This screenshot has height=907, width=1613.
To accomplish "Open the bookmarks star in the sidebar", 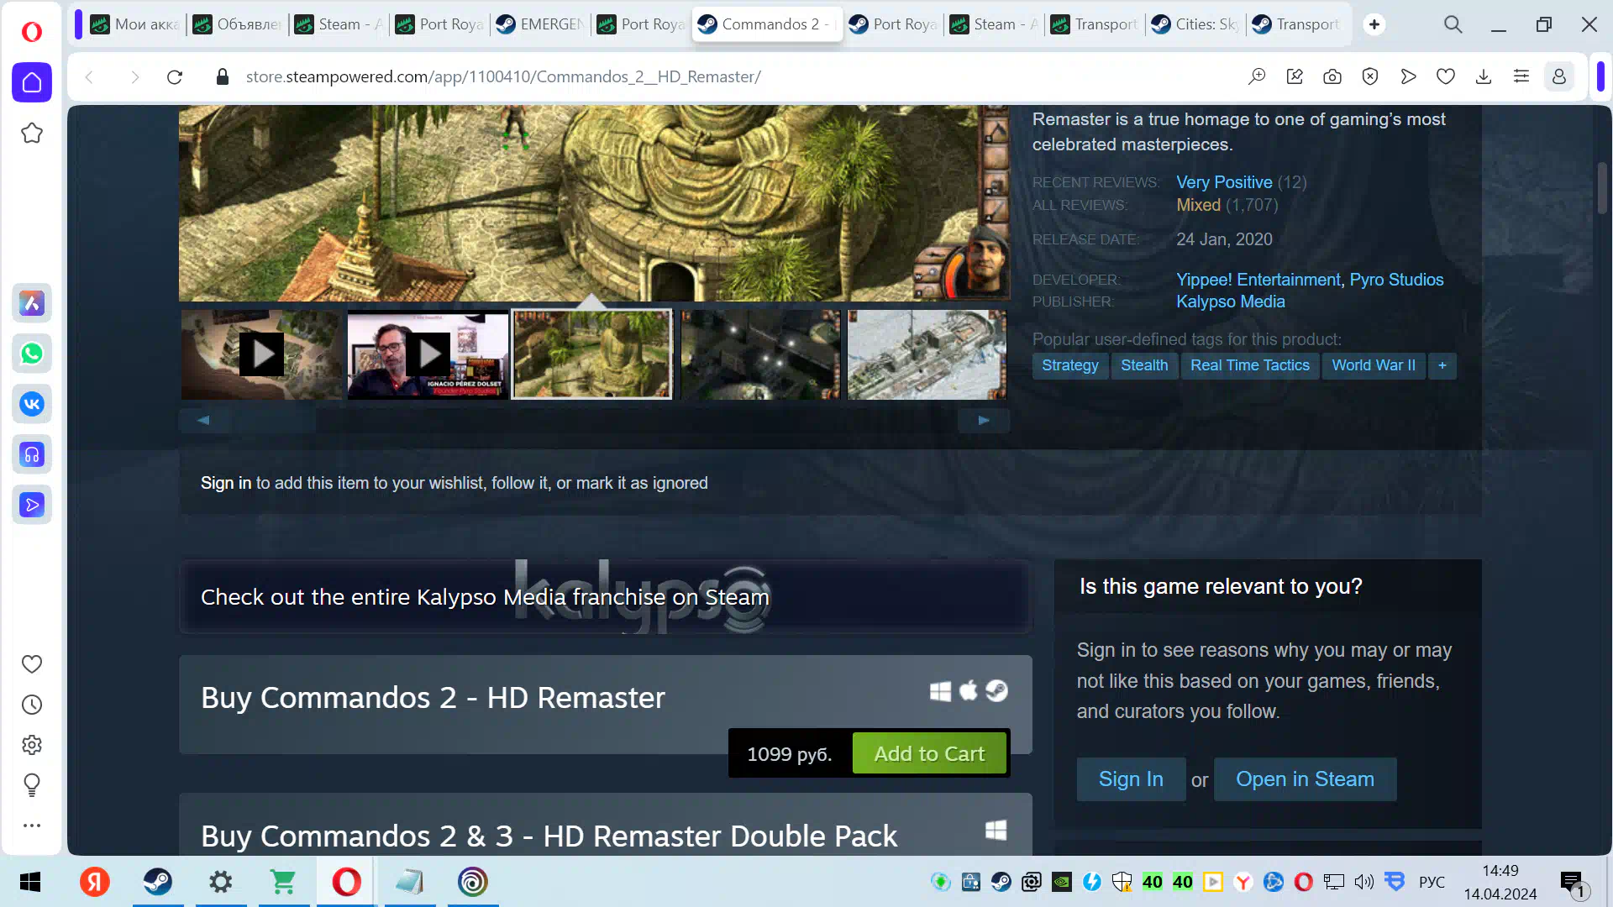I will (x=32, y=134).
